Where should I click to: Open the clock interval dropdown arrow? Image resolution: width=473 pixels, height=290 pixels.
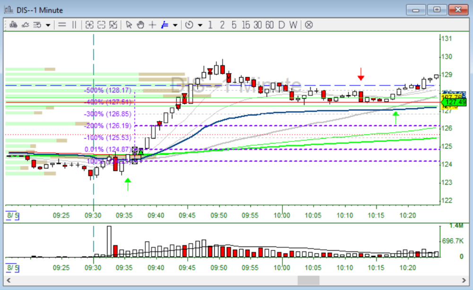tap(200, 25)
